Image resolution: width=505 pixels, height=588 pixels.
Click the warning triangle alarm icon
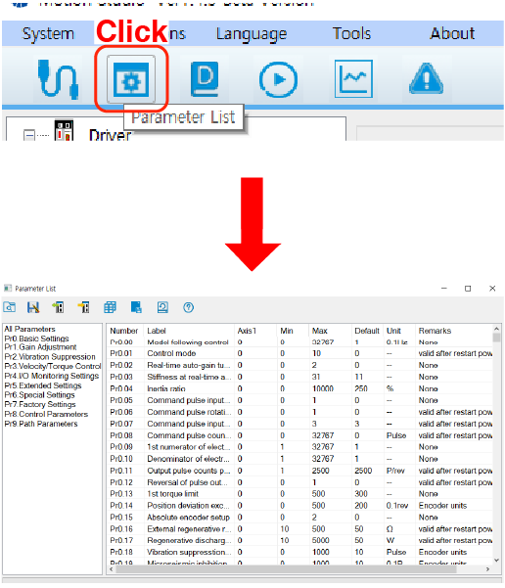click(426, 78)
